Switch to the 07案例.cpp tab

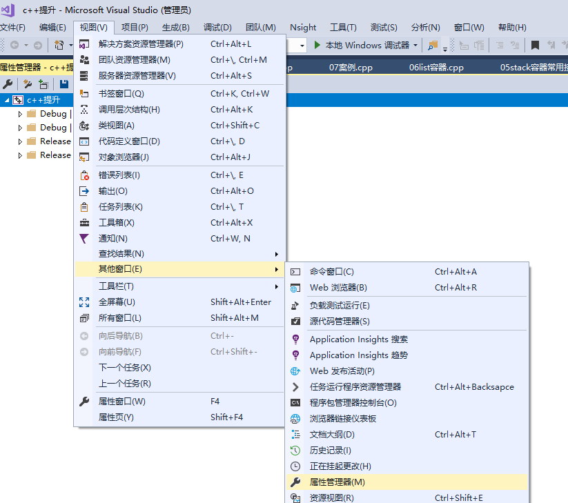[351, 68]
